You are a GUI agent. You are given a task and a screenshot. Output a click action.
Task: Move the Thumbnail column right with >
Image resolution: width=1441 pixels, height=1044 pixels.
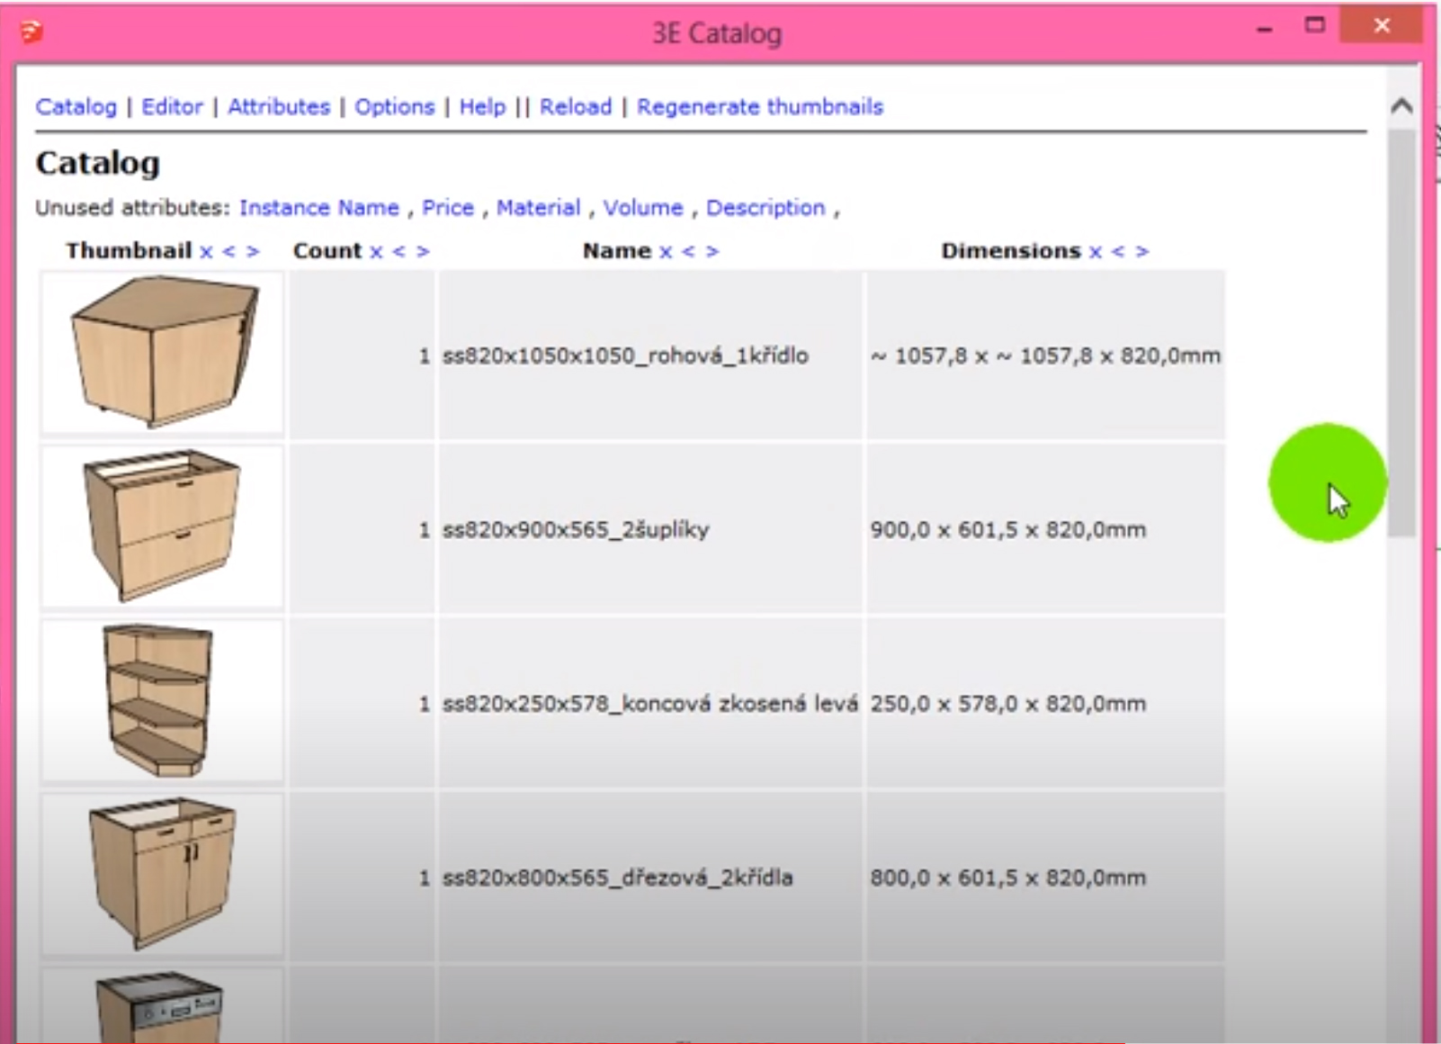253,252
